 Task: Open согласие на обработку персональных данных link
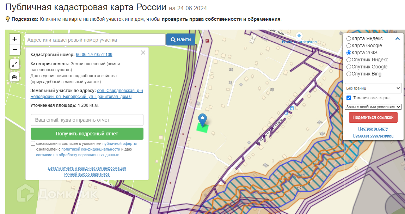[78, 155]
